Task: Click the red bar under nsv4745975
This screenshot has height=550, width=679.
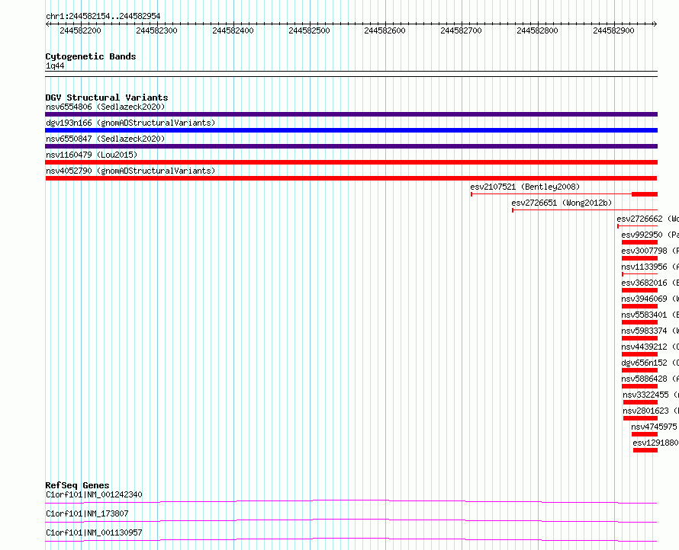Action: [645, 434]
